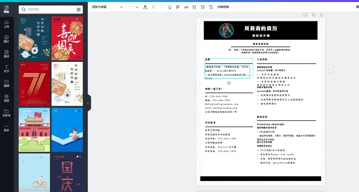The width and height of the screenshot is (359, 192).
Task: Open the template search filter sliders icon
Action: (x=79, y=9)
